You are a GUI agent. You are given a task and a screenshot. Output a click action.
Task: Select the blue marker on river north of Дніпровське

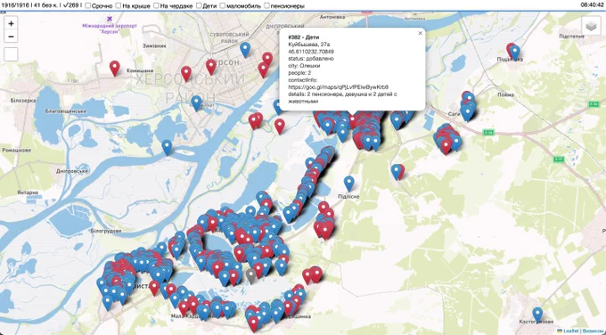click(x=167, y=148)
